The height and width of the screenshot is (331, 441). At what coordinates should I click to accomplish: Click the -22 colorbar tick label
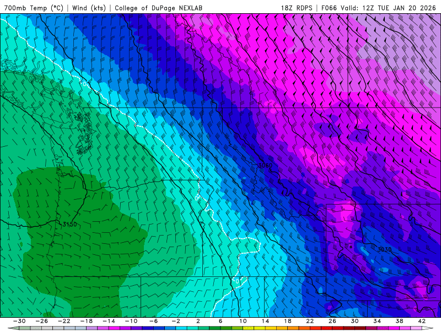64,321
